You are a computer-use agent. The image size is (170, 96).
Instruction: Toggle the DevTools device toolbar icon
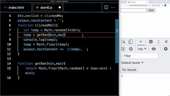coord(130,42)
